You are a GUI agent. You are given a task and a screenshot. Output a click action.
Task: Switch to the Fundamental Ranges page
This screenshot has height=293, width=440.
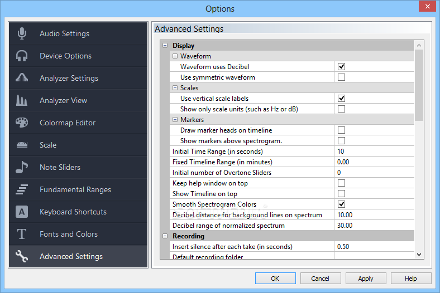click(x=75, y=189)
